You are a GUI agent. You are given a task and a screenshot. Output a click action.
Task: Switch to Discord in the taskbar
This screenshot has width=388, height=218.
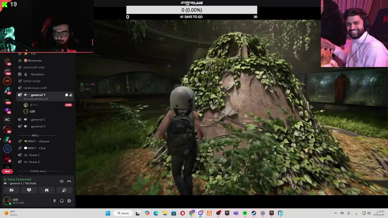click(200, 213)
